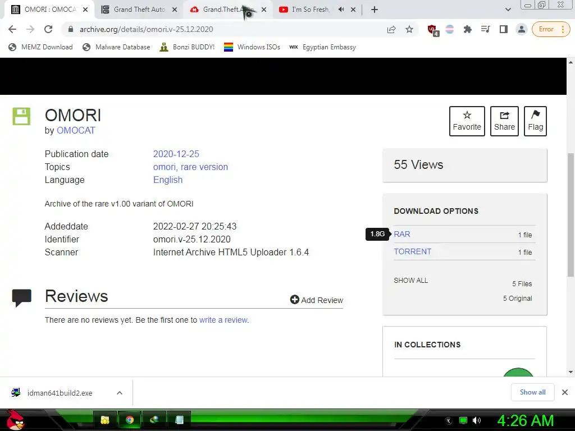Click the green software floppy disk icon
Image resolution: width=575 pixels, height=431 pixels.
[x=21, y=116]
